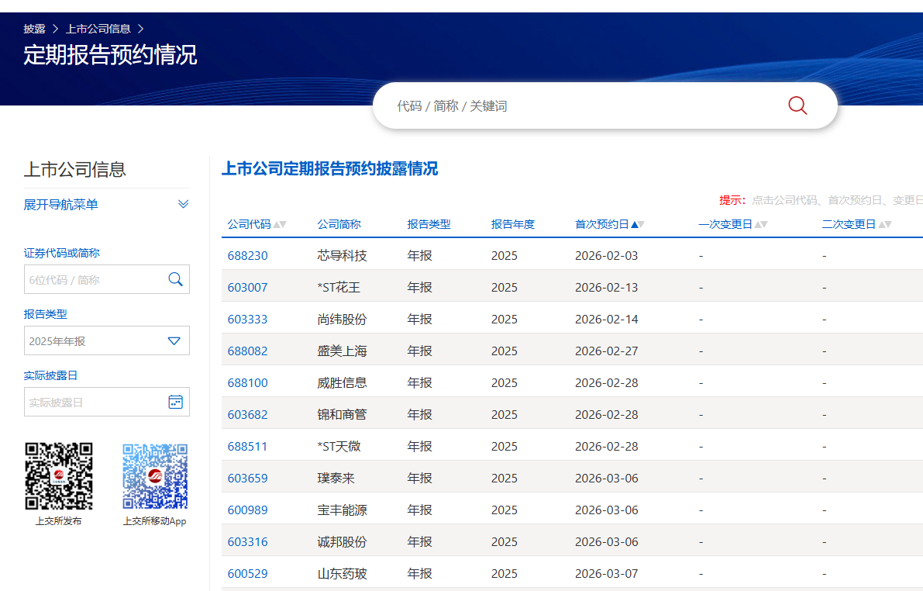This screenshot has height=591, width=923.
Task: Open company code 600989 link
Action: pyautogui.click(x=247, y=510)
